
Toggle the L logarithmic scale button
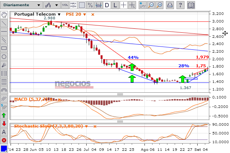[115, 5]
